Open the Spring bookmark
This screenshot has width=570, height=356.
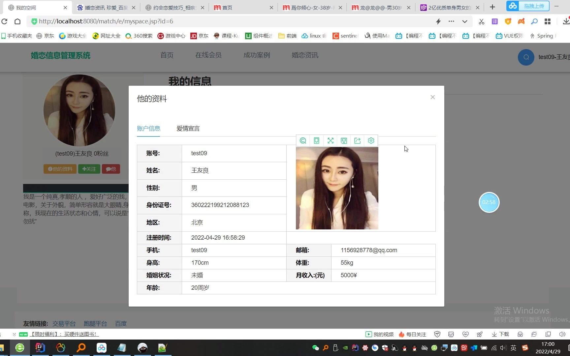coord(543,36)
